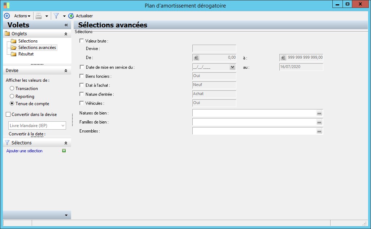Collapse the Volets pane with double chevron
The height and width of the screenshot is (229, 371).
tap(66, 25)
